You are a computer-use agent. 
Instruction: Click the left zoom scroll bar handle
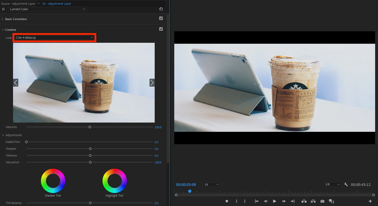[176, 195]
